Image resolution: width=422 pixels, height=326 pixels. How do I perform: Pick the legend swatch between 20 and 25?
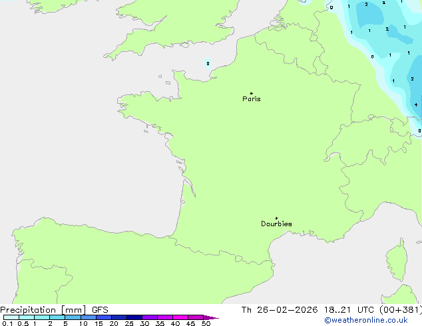(119, 317)
